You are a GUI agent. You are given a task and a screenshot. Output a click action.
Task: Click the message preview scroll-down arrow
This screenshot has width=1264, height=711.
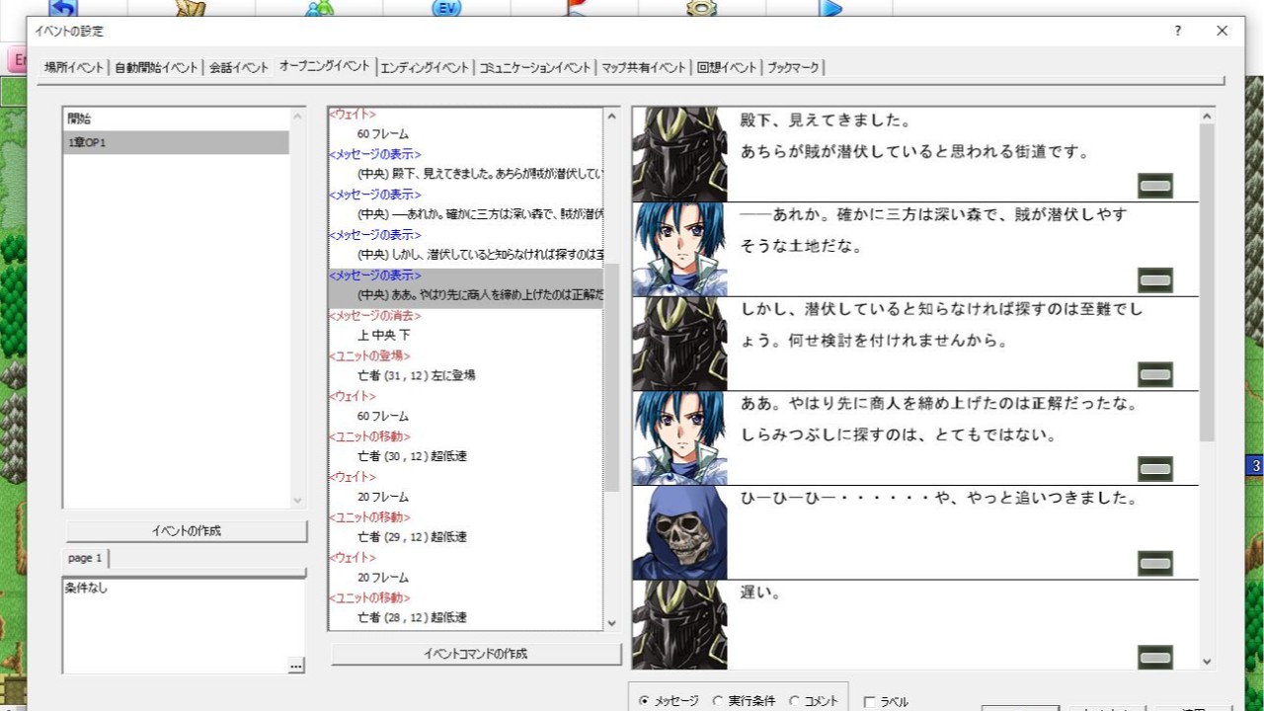coord(1207,662)
